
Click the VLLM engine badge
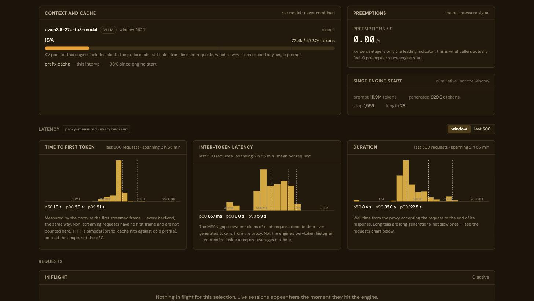[108, 30]
